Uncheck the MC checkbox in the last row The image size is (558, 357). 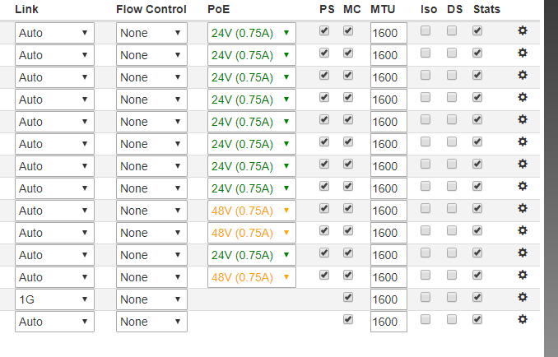(x=348, y=319)
